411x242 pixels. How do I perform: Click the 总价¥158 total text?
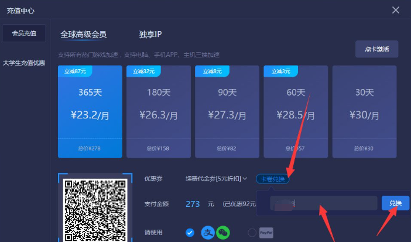pyautogui.click(x=158, y=149)
